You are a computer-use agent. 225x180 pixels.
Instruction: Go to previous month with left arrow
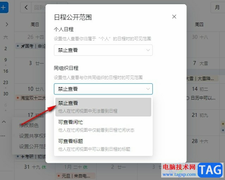click(26, 7)
